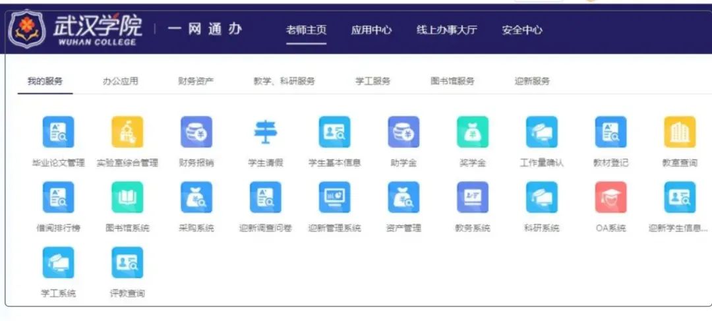Launch the 科研系统 icon
The image size is (712, 321).
click(541, 198)
